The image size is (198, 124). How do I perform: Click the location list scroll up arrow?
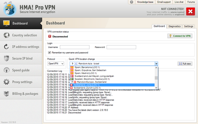156,68
